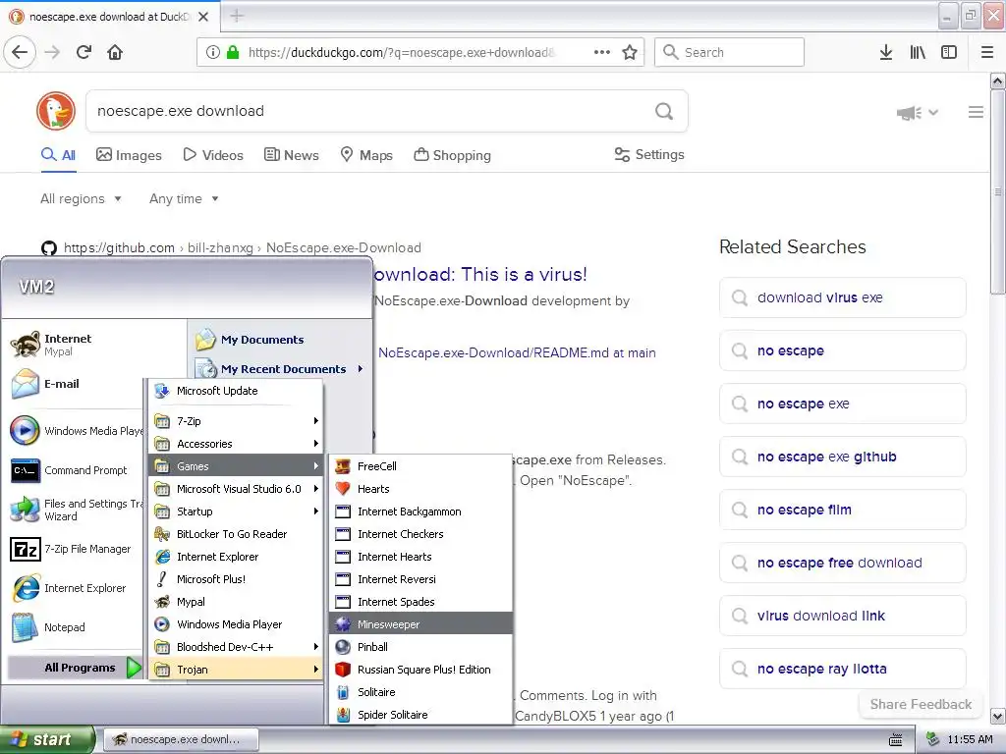Click related search 'no escape free download'
Image resolution: width=1006 pixels, height=754 pixels.
[x=842, y=563]
